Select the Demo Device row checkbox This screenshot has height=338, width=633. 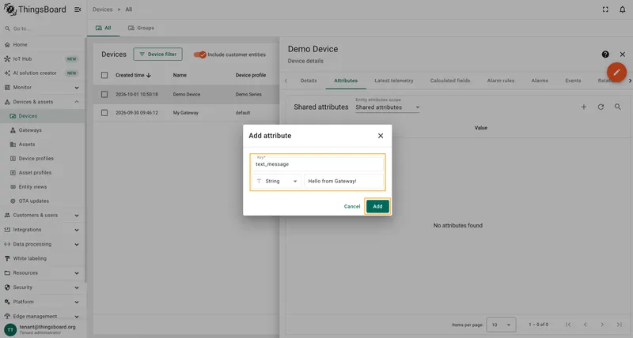[104, 94]
